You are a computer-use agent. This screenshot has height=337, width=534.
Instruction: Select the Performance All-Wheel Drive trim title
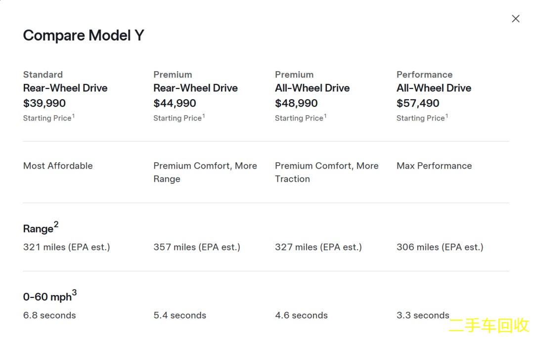[x=434, y=88]
